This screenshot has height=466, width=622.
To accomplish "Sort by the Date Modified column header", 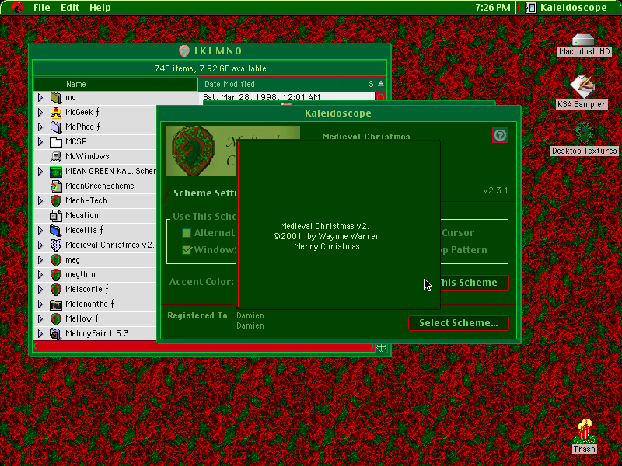I will [268, 84].
